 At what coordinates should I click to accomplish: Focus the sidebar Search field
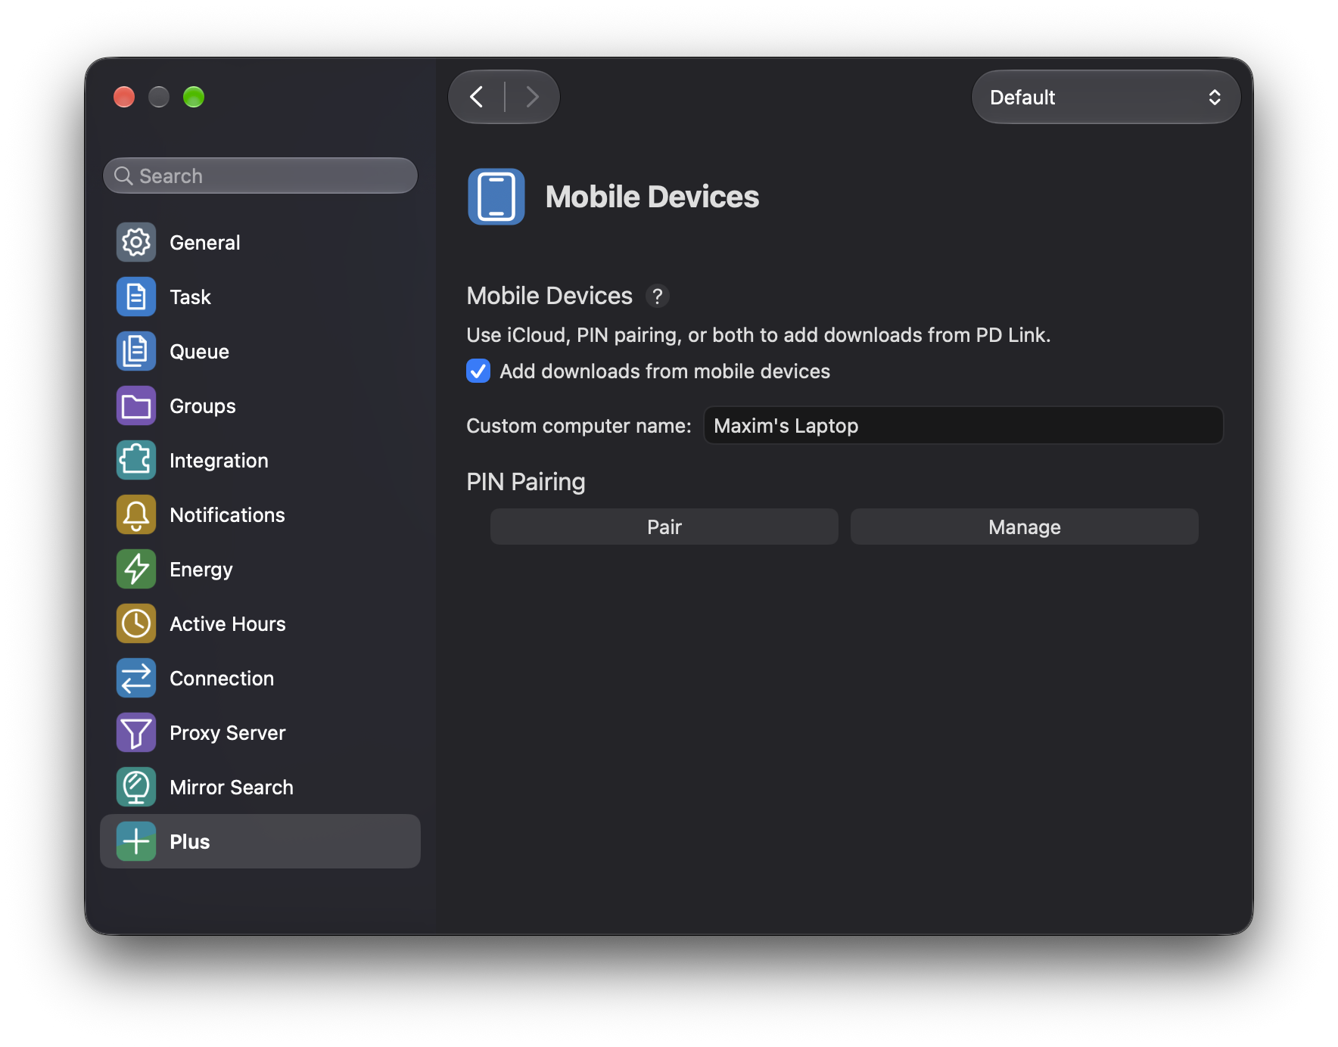pos(260,176)
